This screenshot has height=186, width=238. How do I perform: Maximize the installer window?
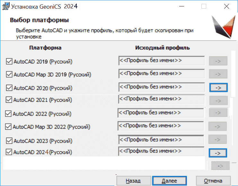[x=204, y=6]
